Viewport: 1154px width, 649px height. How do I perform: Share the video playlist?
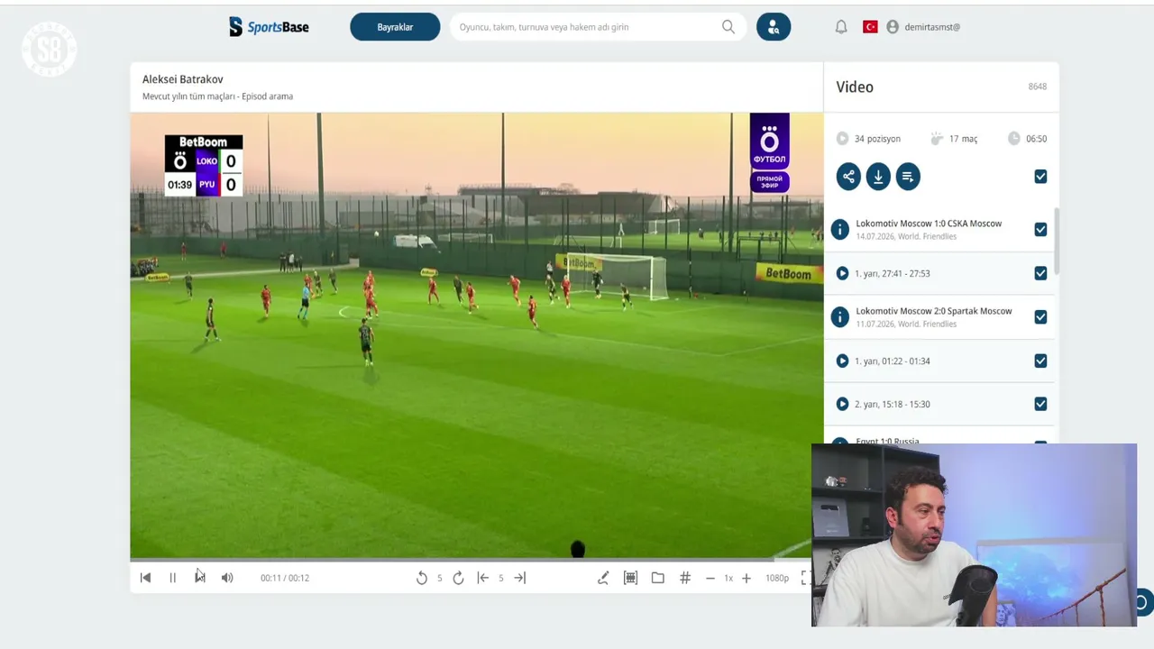coord(848,177)
